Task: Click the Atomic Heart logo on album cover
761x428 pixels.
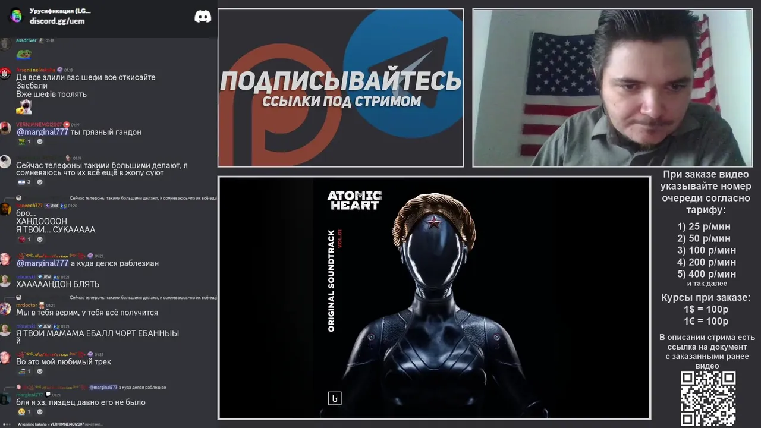Action: click(354, 200)
